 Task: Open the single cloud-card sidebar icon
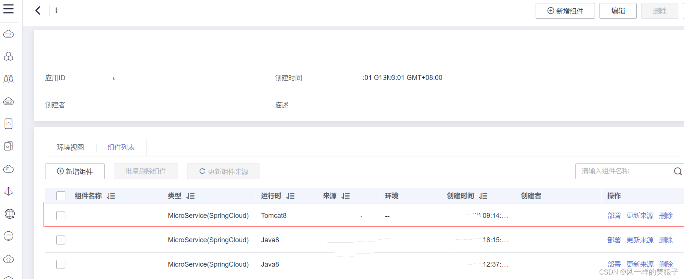click(x=9, y=124)
